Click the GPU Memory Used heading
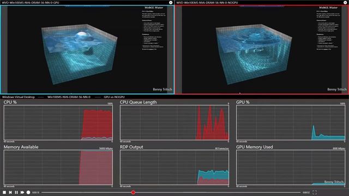Image resolution: width=349 pixels, height=196 pixels. (255, 147)
